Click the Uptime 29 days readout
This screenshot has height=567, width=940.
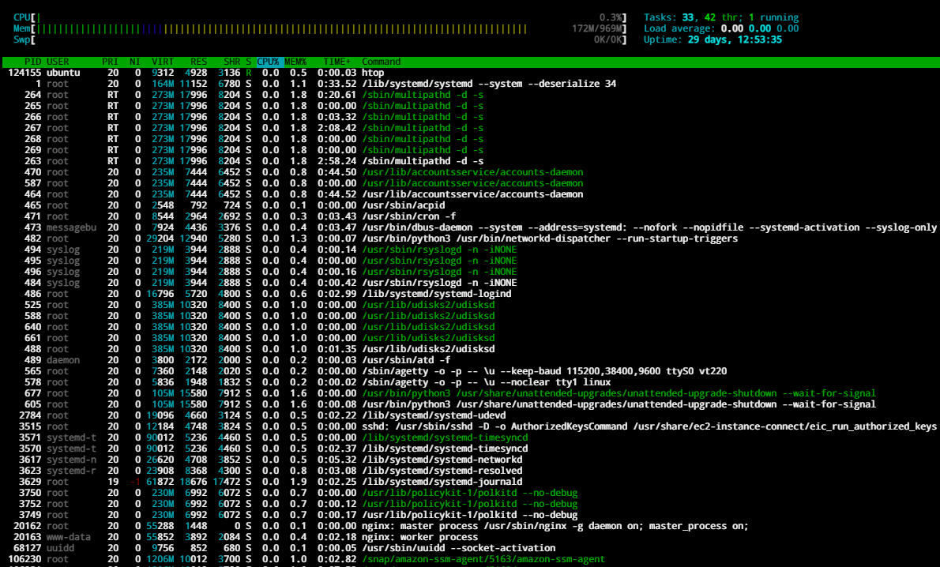[713, 39]
